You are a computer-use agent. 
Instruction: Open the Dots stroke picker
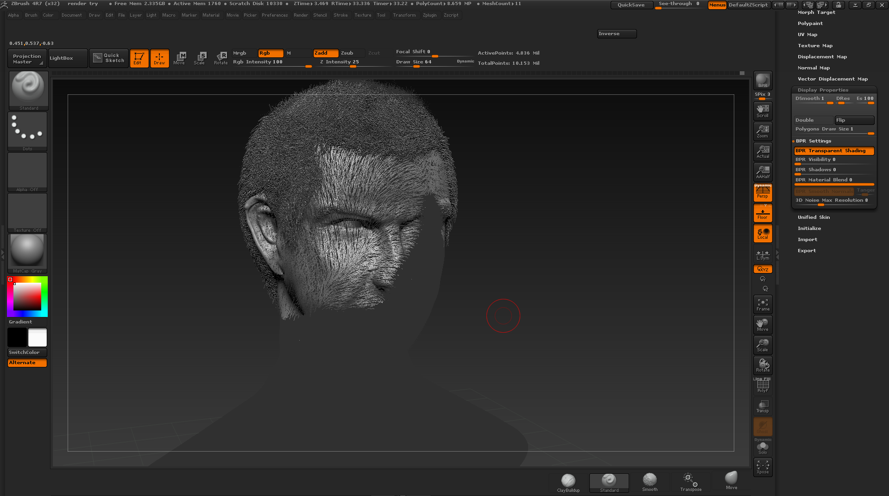27,131
